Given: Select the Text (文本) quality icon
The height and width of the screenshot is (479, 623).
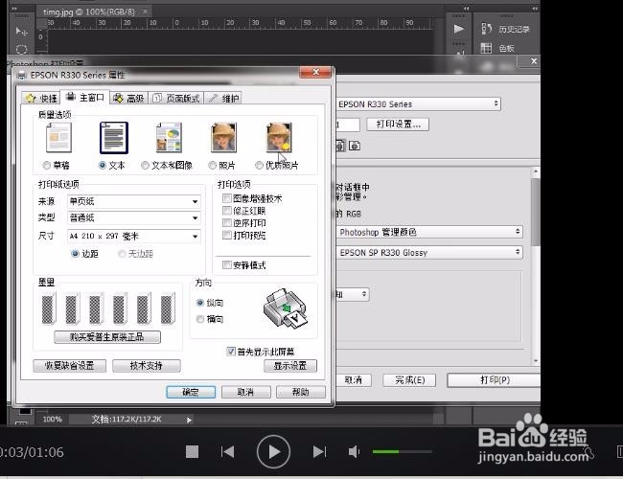Looking at the screenshot, I should click(x=114, y=138).
